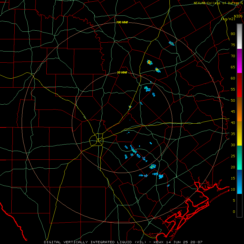Viewport: 244px width, 244px height.
Task: Click the storm cell beside the 100 NMI ring, upper right
Action: [x=172, y=43]
